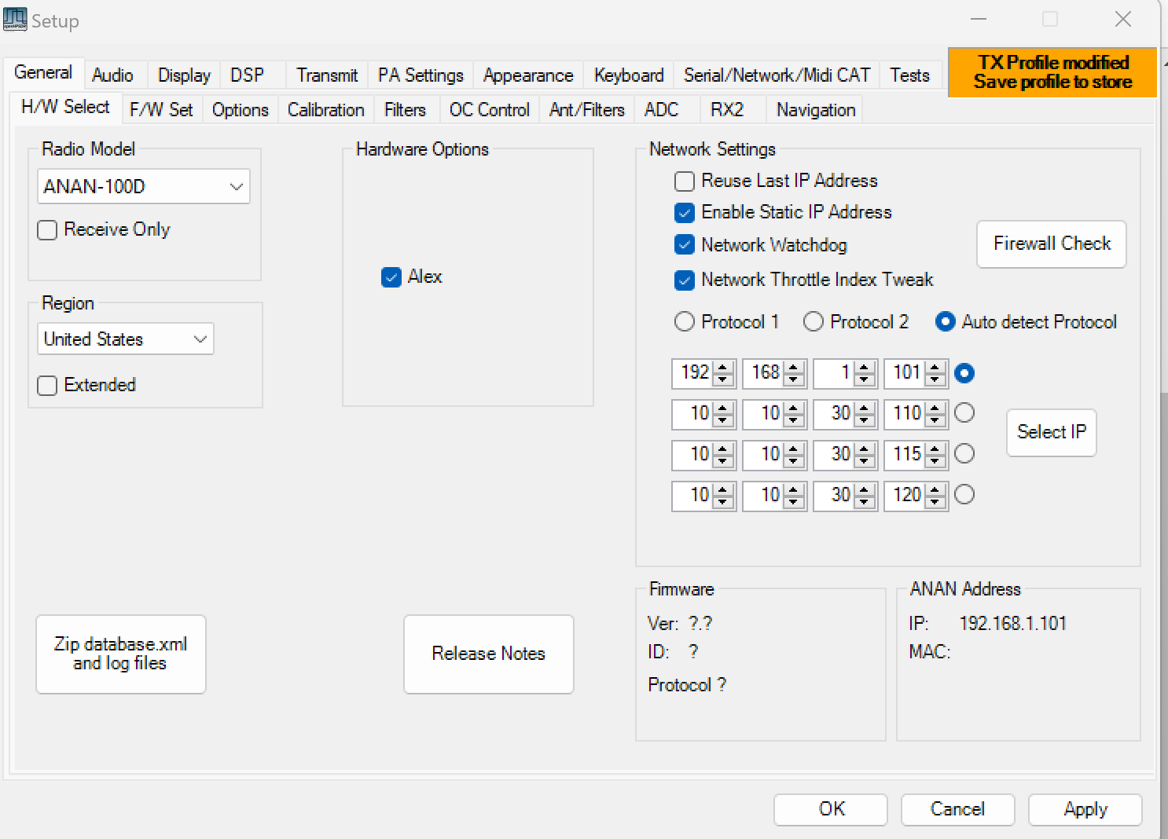Decrease the 120 octet spinner value
This screenshot has width=1168, height=839.
935,502
